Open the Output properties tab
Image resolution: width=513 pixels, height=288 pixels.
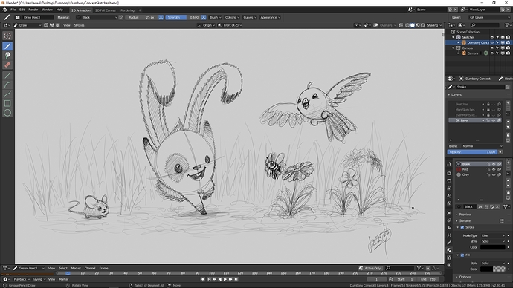pyautogui.click(x=449, y=180)
